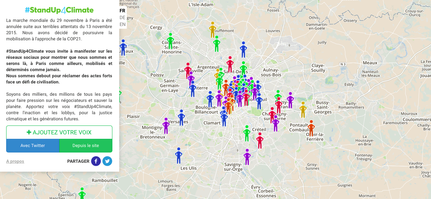431x199 pixels.
Task: Select the orange marker near Ozoir-la-Ferrière
Action: click(311, 128)
